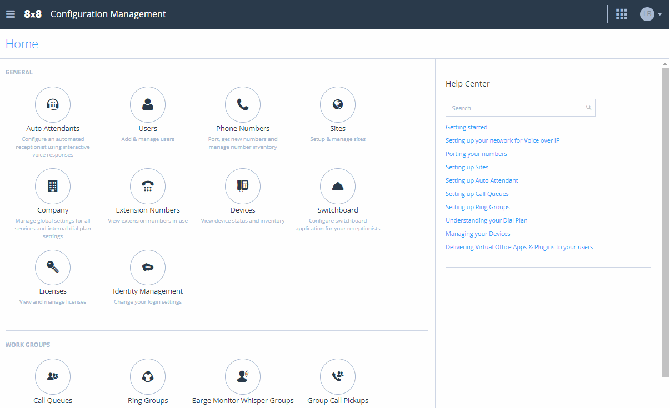The width and height of the screenshot is (670, 408).
Task: Open the Getting started help link
Action: pos(467,127)
